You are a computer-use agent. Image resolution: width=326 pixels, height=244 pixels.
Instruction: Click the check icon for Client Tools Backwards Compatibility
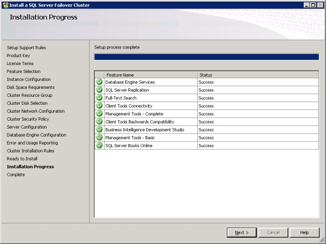coord(99,122)
